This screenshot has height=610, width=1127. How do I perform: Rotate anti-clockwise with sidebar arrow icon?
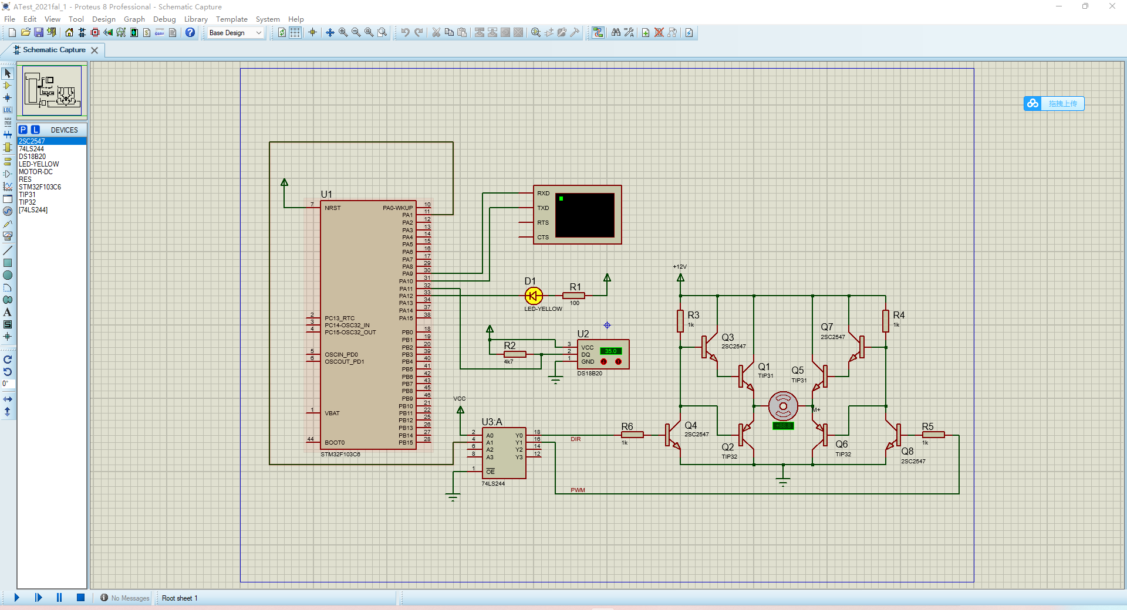coord(8,372)
